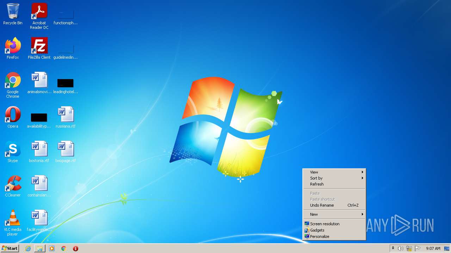Viewport: 451px width, 253px height.
Task: Launch Chrome from the taskbar
Action: point(64,248)
